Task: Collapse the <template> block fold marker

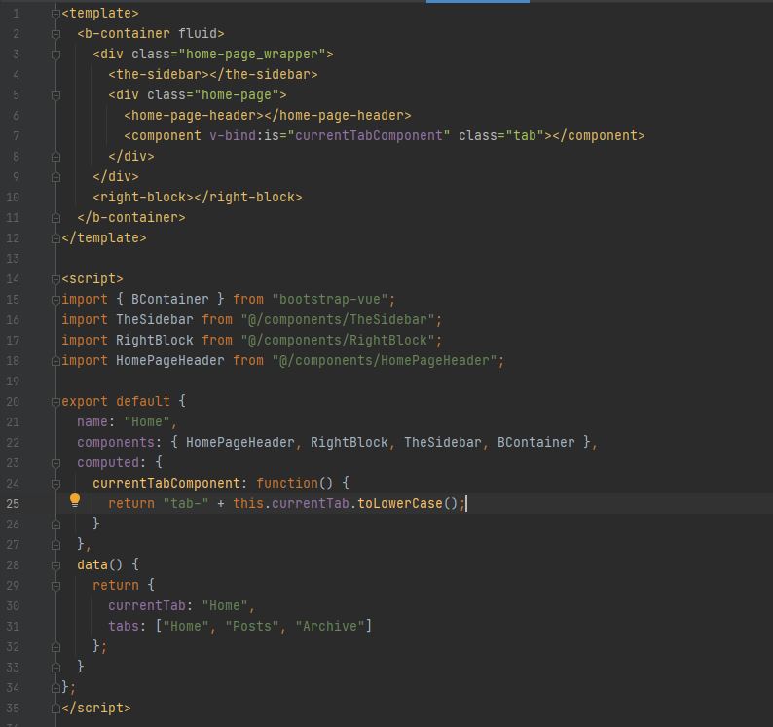Action: (55, 14)
